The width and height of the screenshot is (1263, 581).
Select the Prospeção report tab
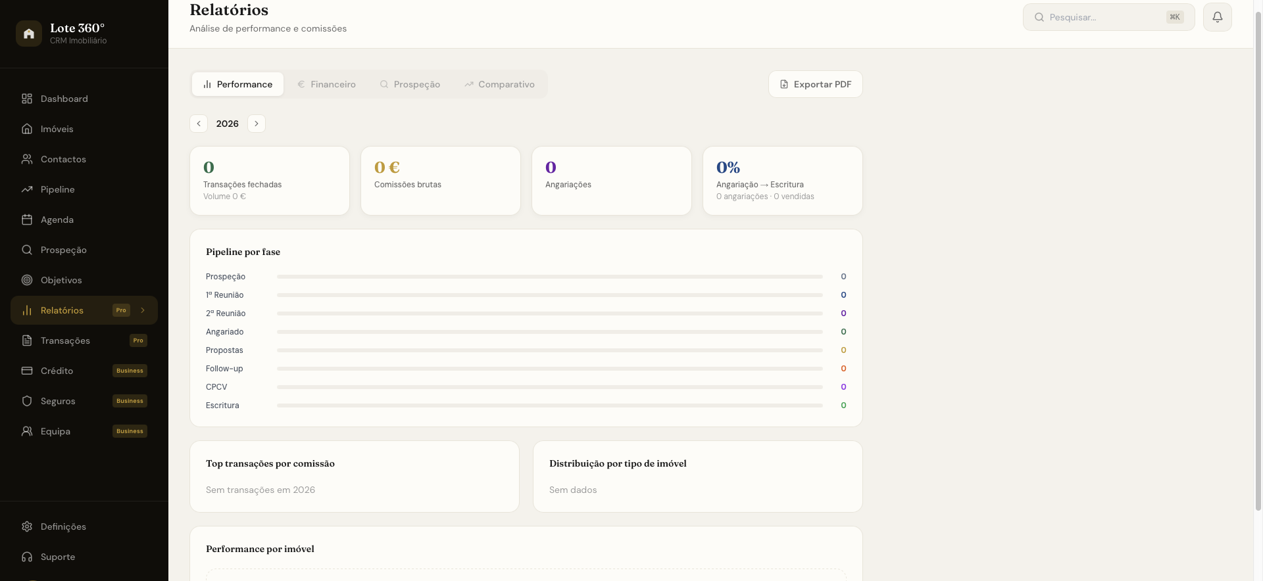click(410, 84)
